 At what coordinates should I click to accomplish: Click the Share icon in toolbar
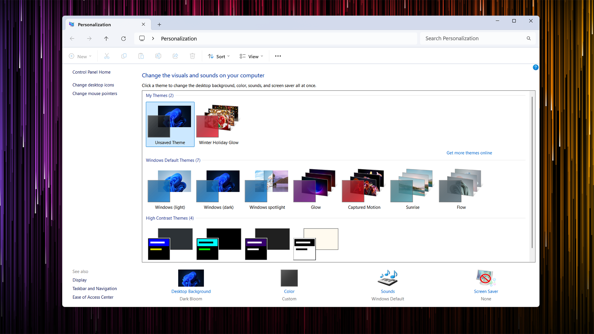(175, 56)
